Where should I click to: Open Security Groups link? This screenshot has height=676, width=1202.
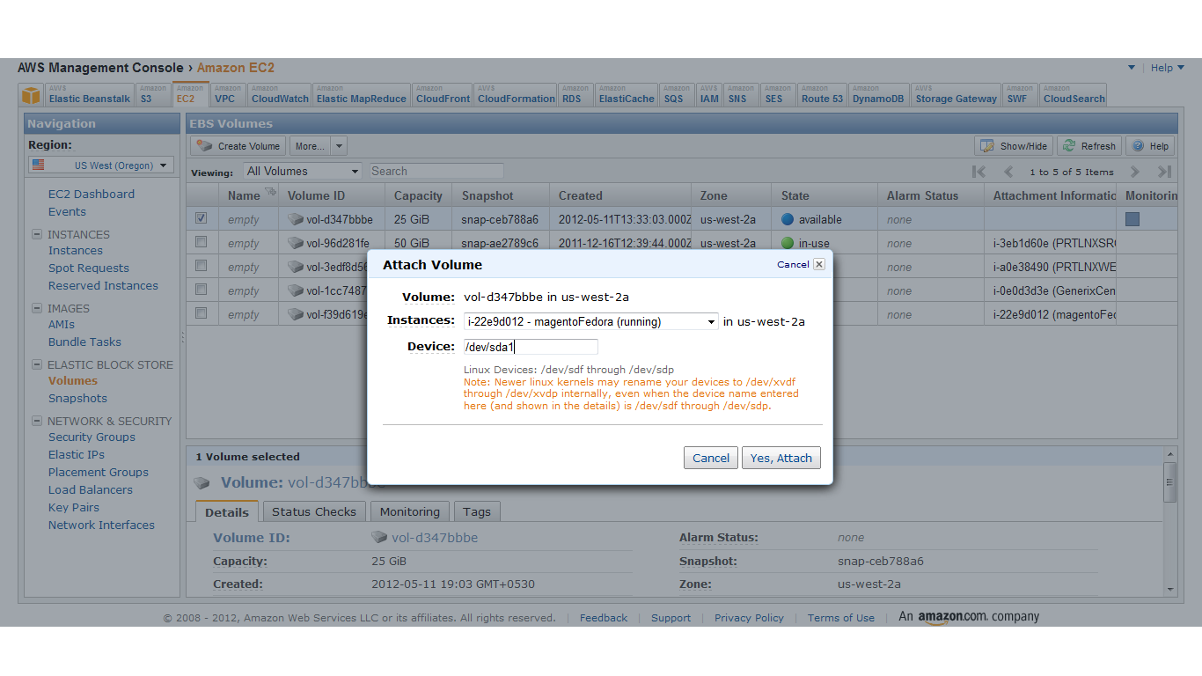(x=92, y=437)
